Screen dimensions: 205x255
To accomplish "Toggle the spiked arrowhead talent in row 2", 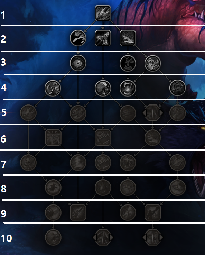I will tap(128, 38).
